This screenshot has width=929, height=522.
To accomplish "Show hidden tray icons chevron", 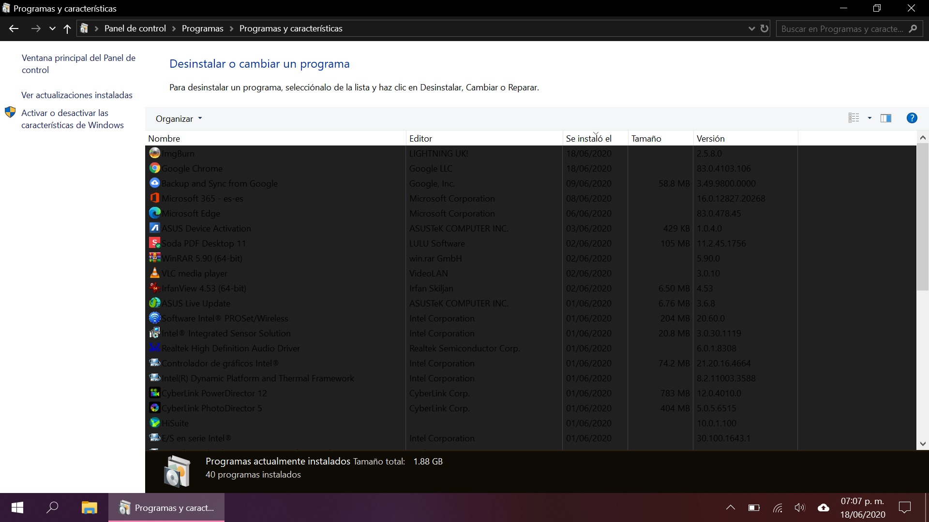I will coord(731,507).
